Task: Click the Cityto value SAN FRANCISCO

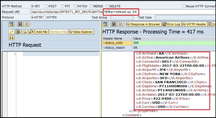Action: [171, 82]
